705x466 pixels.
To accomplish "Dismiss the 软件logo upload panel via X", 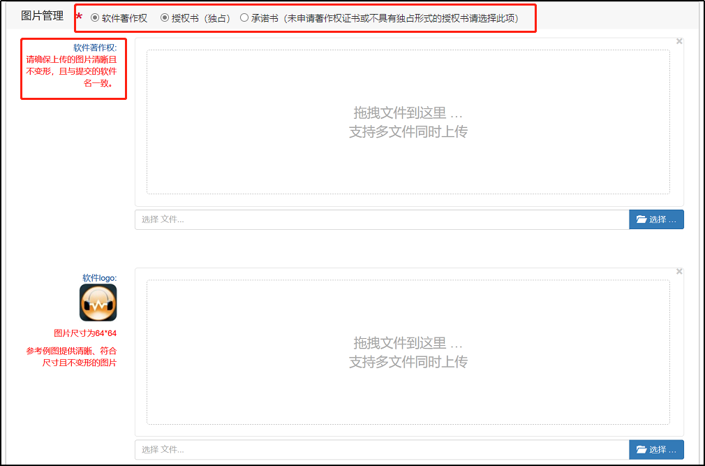I will [679, 272].
